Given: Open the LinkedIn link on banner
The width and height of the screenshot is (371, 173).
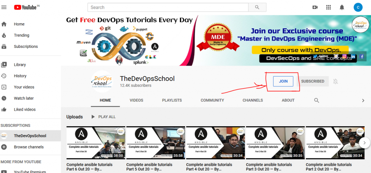Looking at the screenshot, I should click(x=353, y=57).
